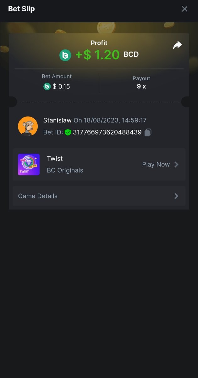Image resolution: width=198 pixels, height=378 pixels.
Task: Click the Twist game title
Action: pyautogui.click(x=55, y=158)
